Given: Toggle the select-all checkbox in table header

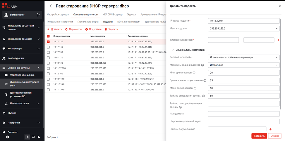Looking at the screenshot, I should click(48, 36).
